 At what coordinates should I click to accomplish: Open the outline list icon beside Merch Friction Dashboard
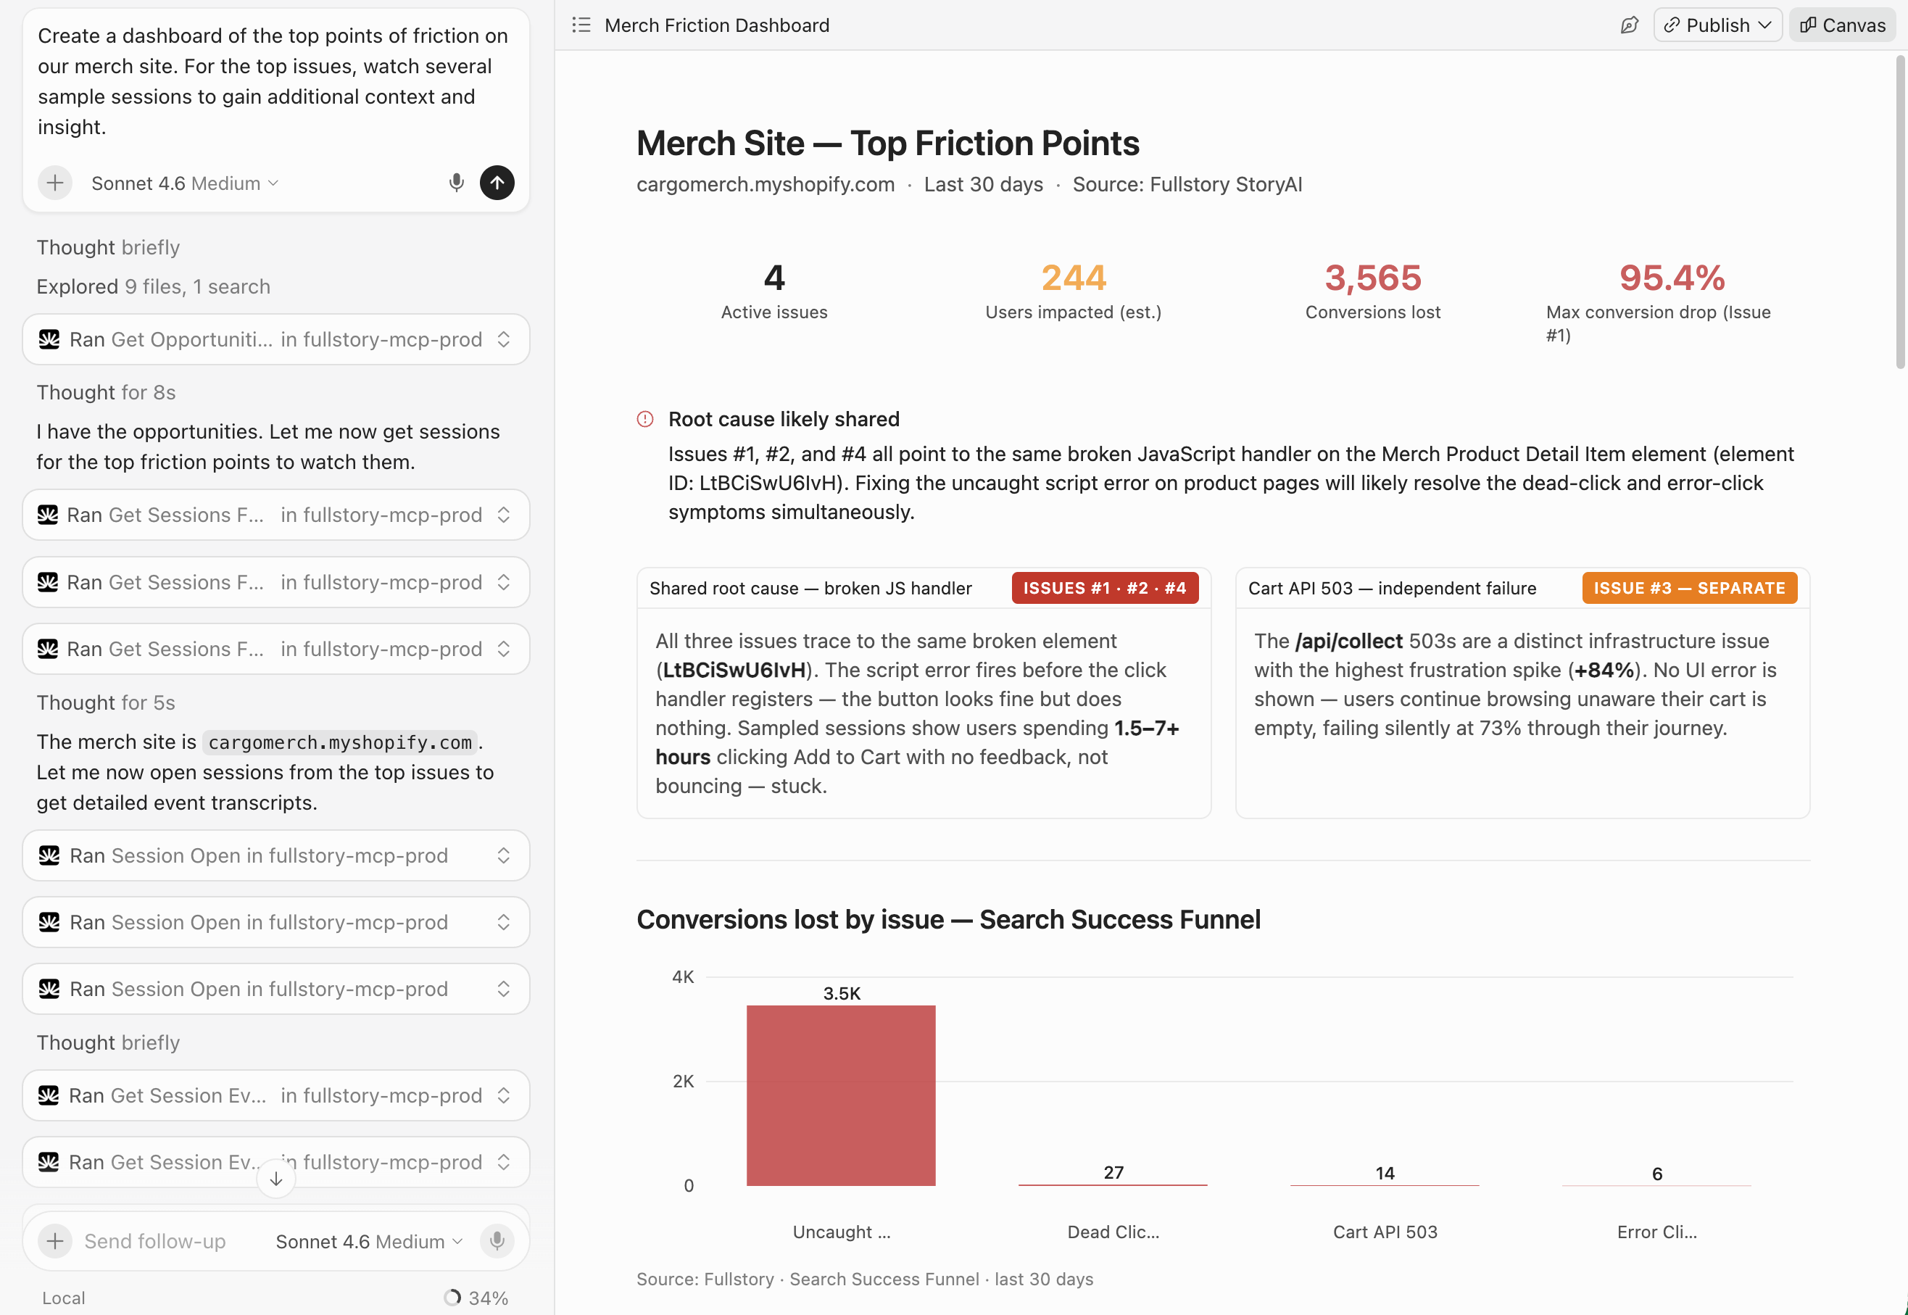tap(581, 25)
